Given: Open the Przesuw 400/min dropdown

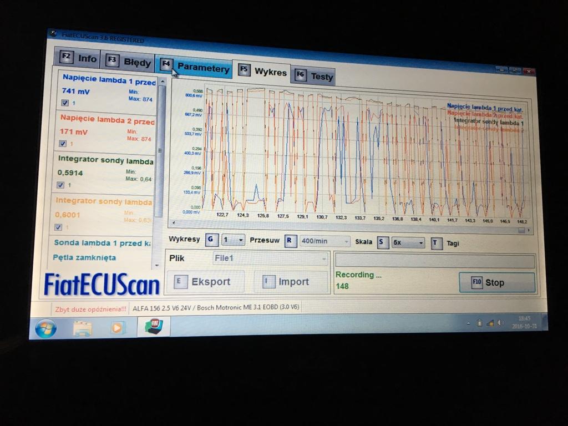Looking at the screenshot, I should coord(325,241).
